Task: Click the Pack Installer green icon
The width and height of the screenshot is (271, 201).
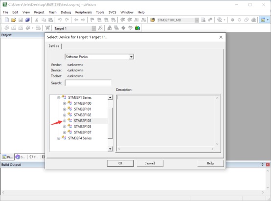Action: (137, 28)
